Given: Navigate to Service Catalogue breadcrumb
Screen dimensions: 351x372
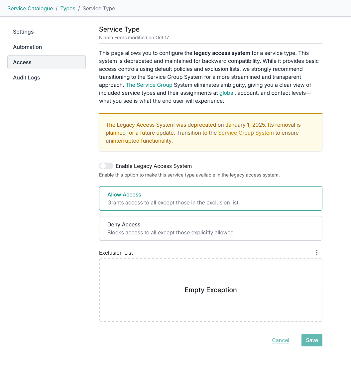Looking at the screenshot, I should (30, 8).
